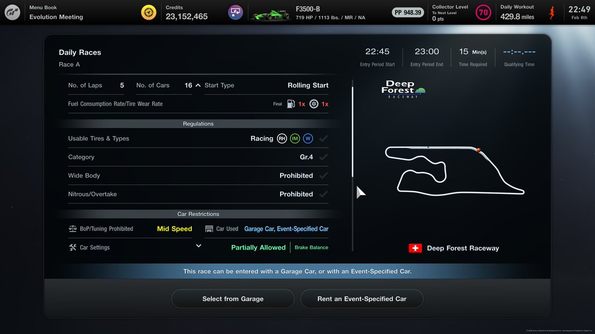Click the Deep Forest Raceway logo
This screenshot has width=595, height=334.
coord(403,90)
